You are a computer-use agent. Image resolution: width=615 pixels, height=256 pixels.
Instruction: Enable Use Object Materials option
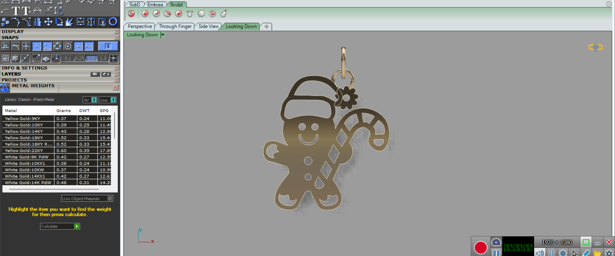pyautogui.click(x=110, y=198)
